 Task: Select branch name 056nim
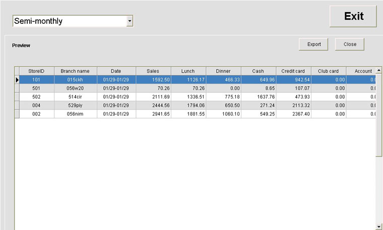[76, 114]
